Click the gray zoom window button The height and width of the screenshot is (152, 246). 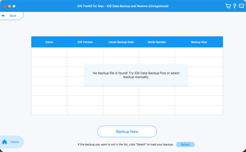coord(14,6)
